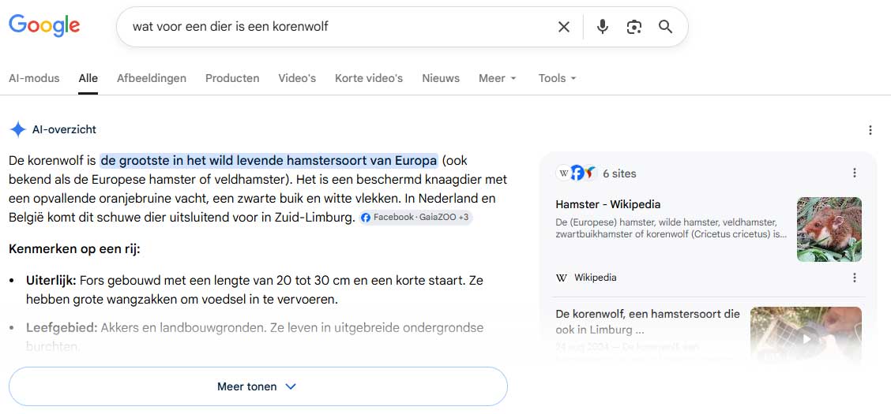Start voice search with microphone icon
The image size is (891, 414).
[x=603, y=27]
